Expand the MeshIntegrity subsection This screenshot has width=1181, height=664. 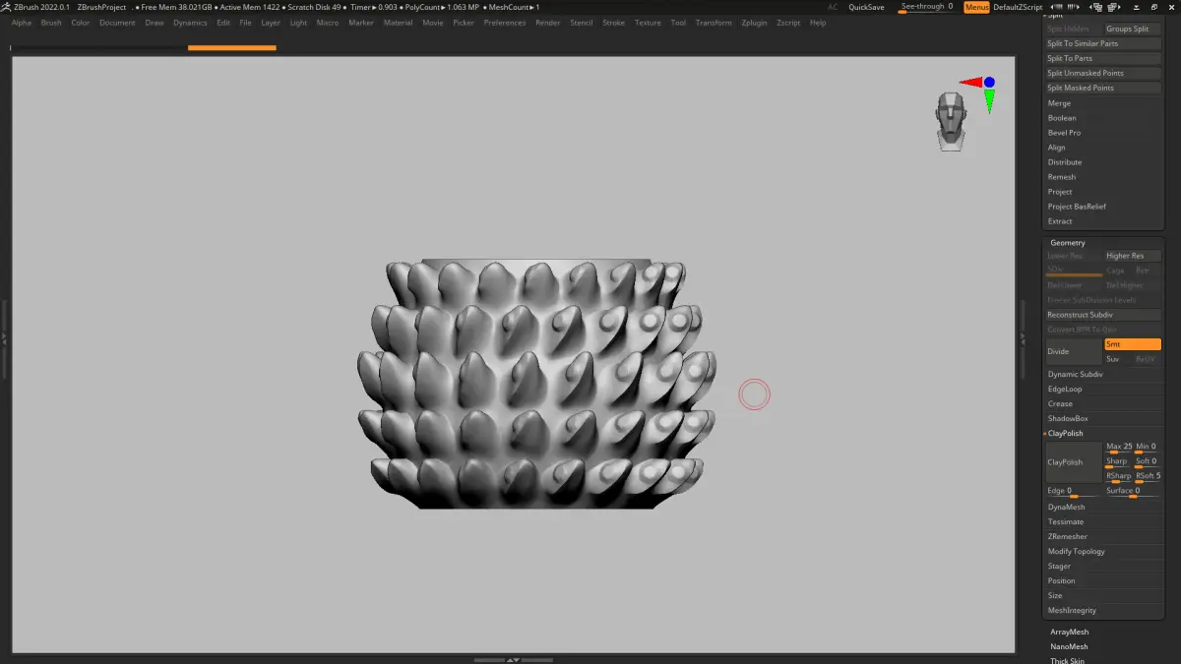click(x=1072, y=610)
